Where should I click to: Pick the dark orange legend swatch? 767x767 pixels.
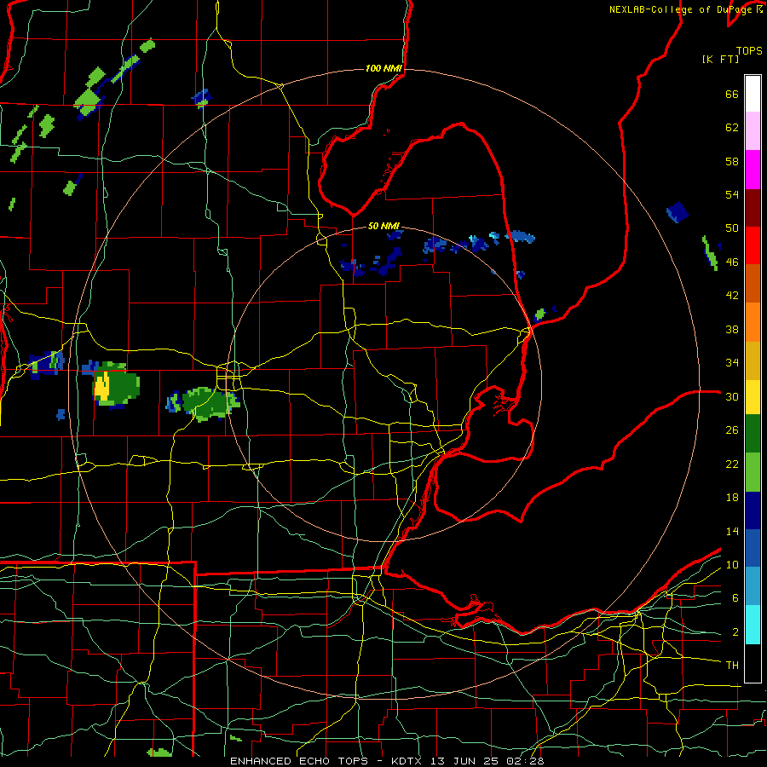pos(753,283)
